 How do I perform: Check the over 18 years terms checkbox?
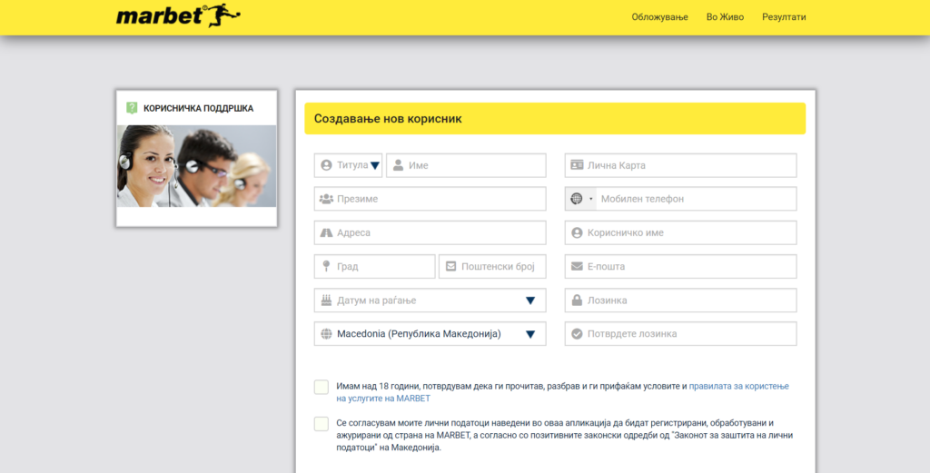322,387
